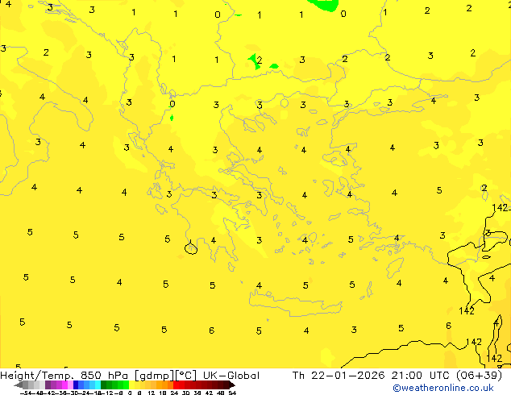
Task: Open the weatheronline.co.uk copyright link
Action: coord(442,388)
